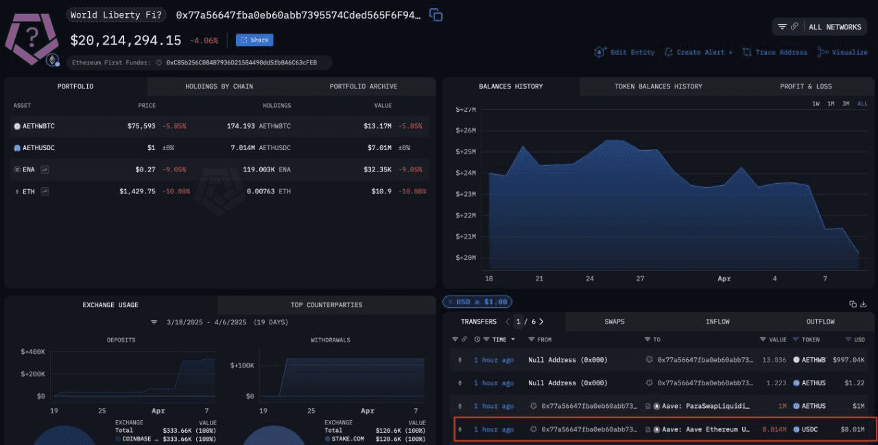Select the 1W chart range option
Screen dimensions: 878x445
click(816, 104)
